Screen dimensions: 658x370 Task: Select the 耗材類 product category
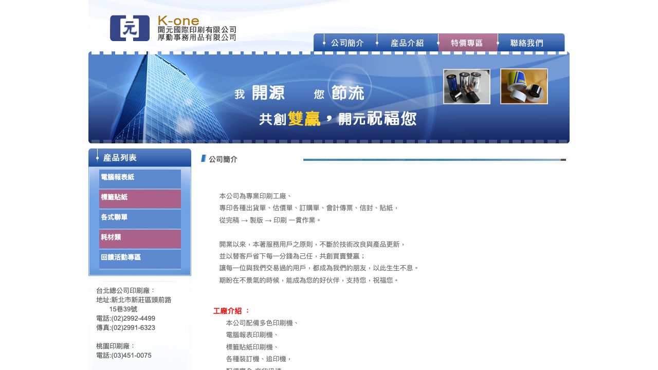pyautogui.click(x=140, y=238)
